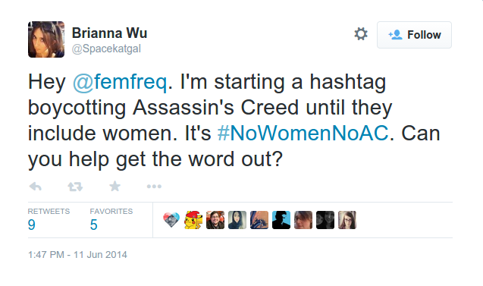
Task: Open the Pikachu avatar user profile
Action: coord(193,220)
